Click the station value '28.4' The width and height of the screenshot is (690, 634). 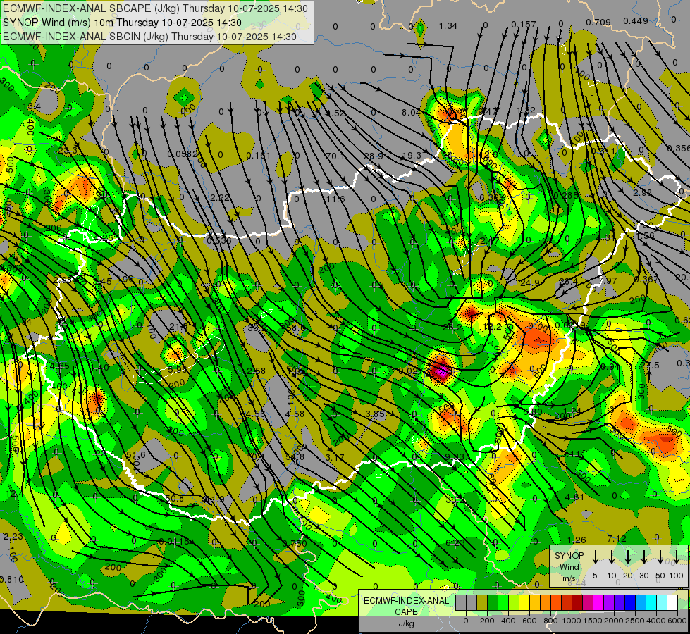tap(567, 281)
